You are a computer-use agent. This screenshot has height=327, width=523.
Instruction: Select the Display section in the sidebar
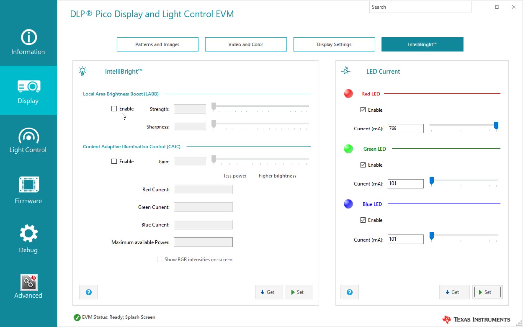[x=28, y=91]
